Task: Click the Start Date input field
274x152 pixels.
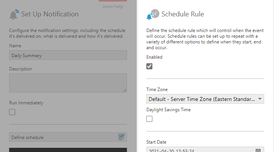Action: pyautogui.click(x=205, y=150)
